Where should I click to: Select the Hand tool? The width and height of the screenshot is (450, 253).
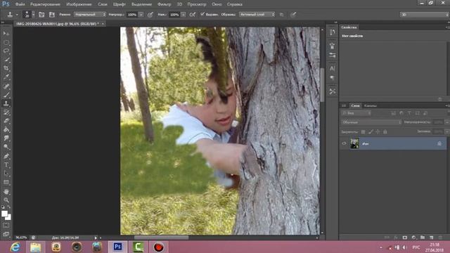click(x=6, y=191)
